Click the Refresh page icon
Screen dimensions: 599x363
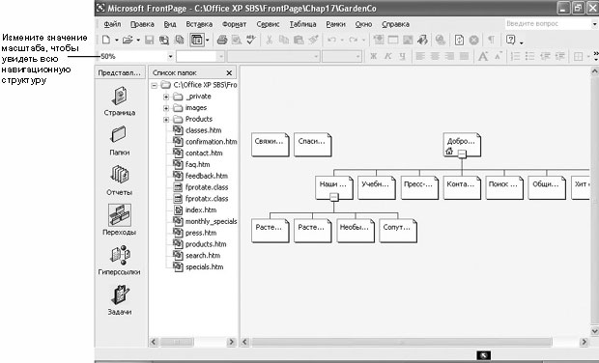point(459,40)
